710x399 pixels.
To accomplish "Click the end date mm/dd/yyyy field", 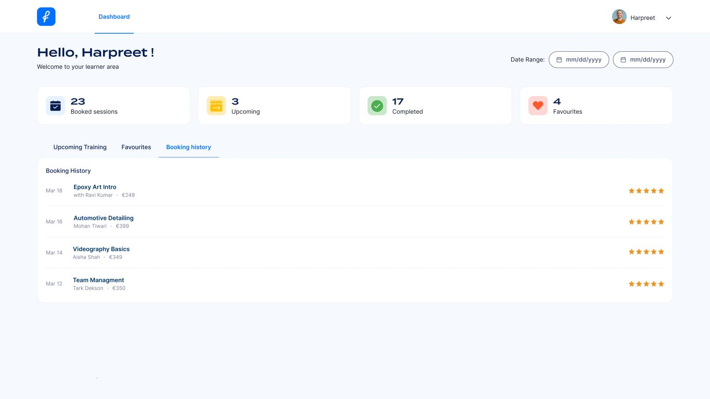I will tap(643, 60).
